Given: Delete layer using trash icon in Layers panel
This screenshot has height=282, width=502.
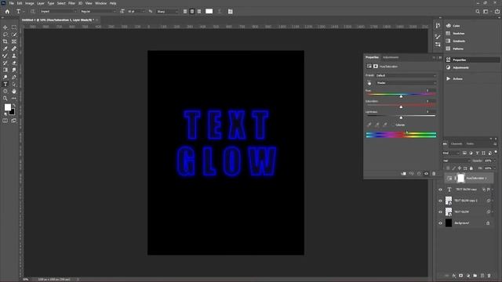Looking at the screenshot, I should click(489, 276).
